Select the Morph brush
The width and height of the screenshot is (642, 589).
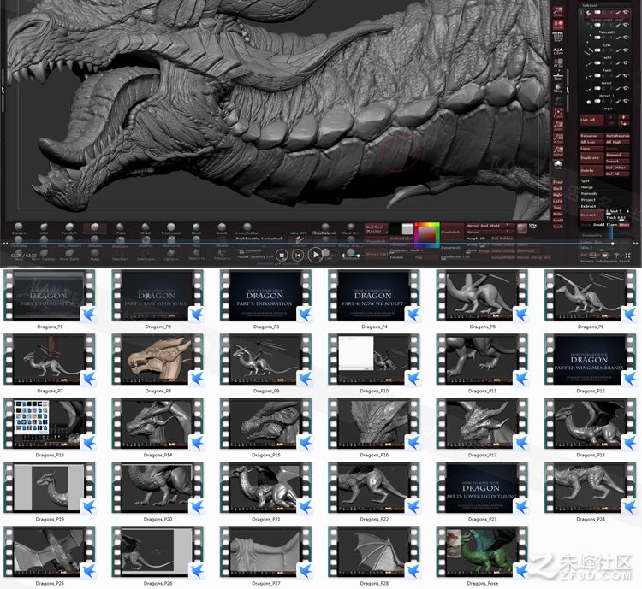pyautogui.click(x=196, y=227)
